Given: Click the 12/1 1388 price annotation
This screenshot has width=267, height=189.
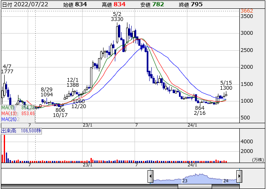Looking at the screenshot, I should (x=73, y=82).
